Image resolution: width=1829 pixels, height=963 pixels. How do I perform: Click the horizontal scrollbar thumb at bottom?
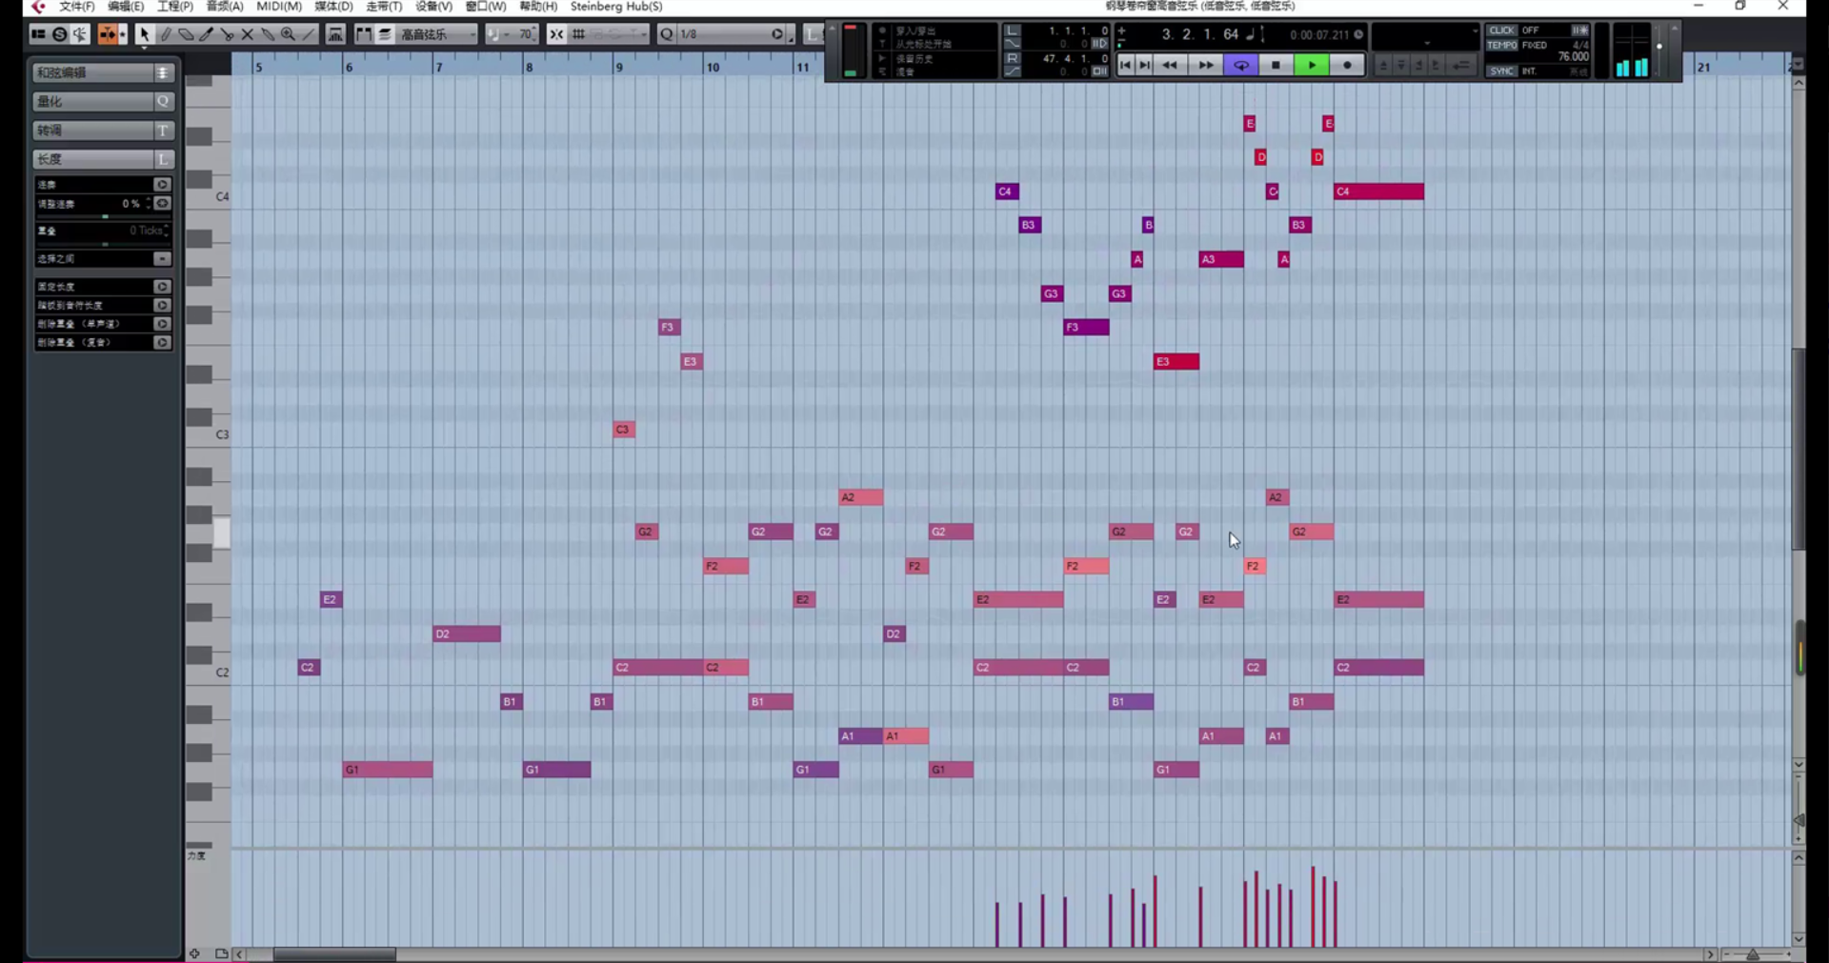(334, 954)
